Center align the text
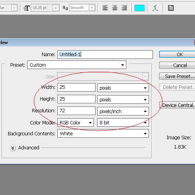Image resolution: width=195 pixels, height=195 pixels. pos(115,8)
